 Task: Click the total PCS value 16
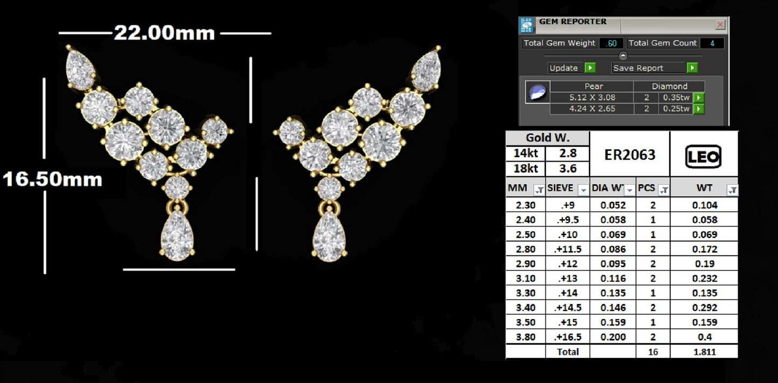[653, 351]
